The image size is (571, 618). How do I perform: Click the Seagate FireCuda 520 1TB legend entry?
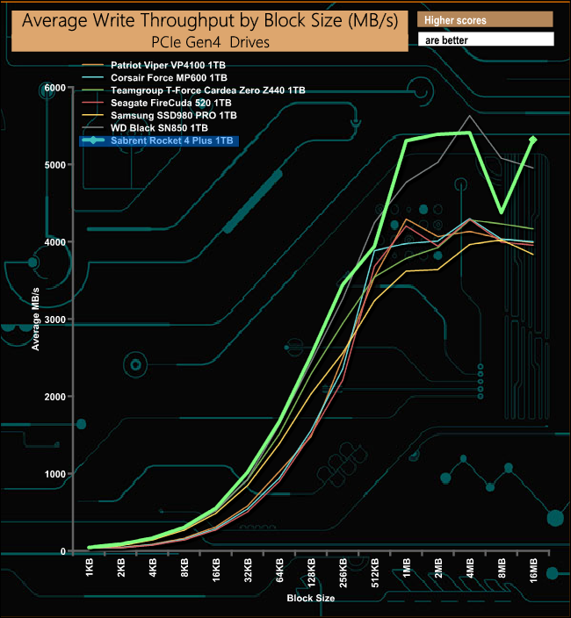(156, 103)
